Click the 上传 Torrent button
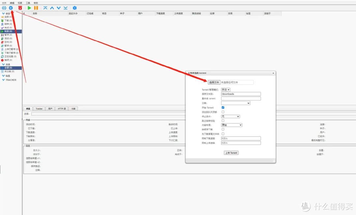 (231, 153)
